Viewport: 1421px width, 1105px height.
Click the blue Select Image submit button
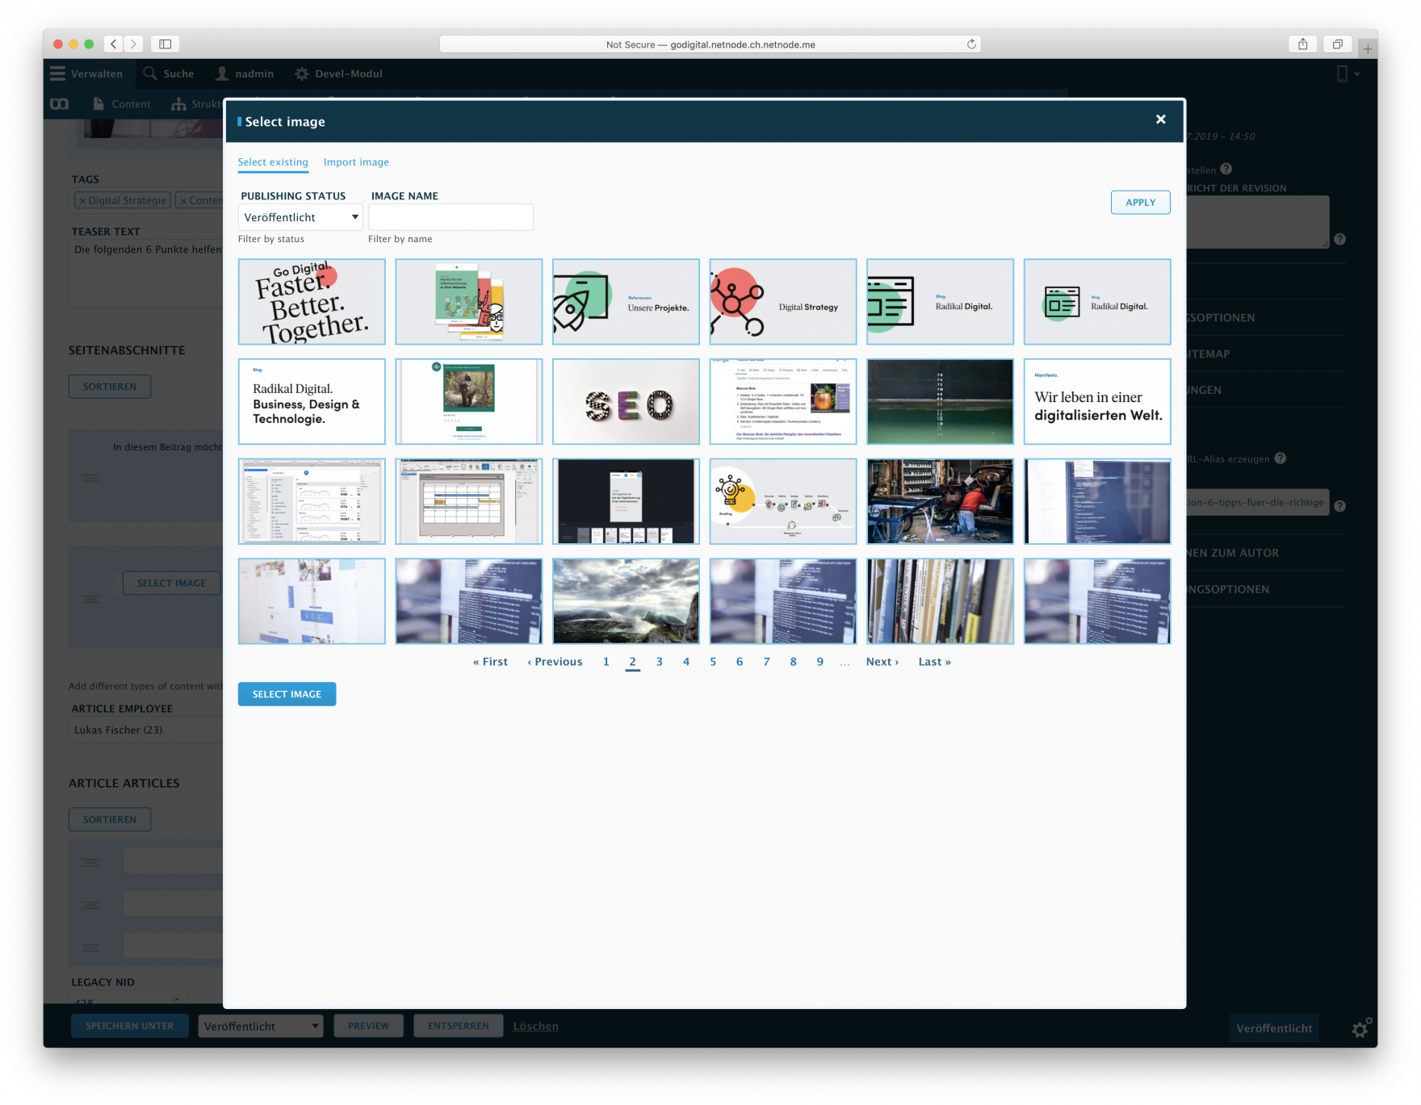point(287,694)
